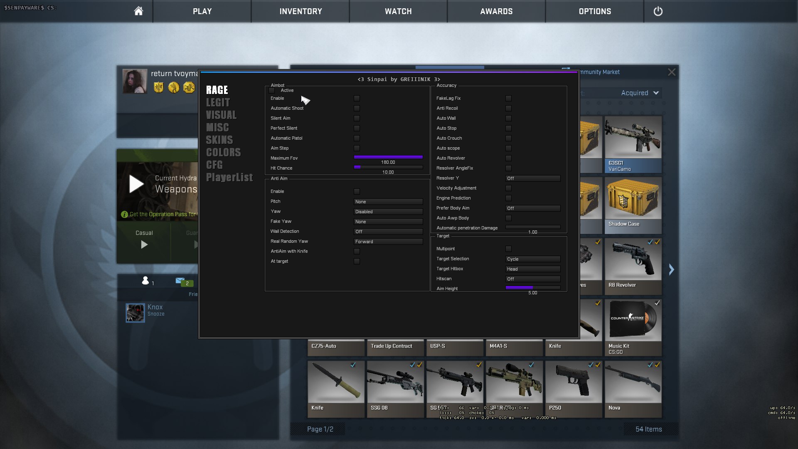Screen dimensions: 798x449
Task: Adjust the Hit Chance slider
Action: pos(388,167)
